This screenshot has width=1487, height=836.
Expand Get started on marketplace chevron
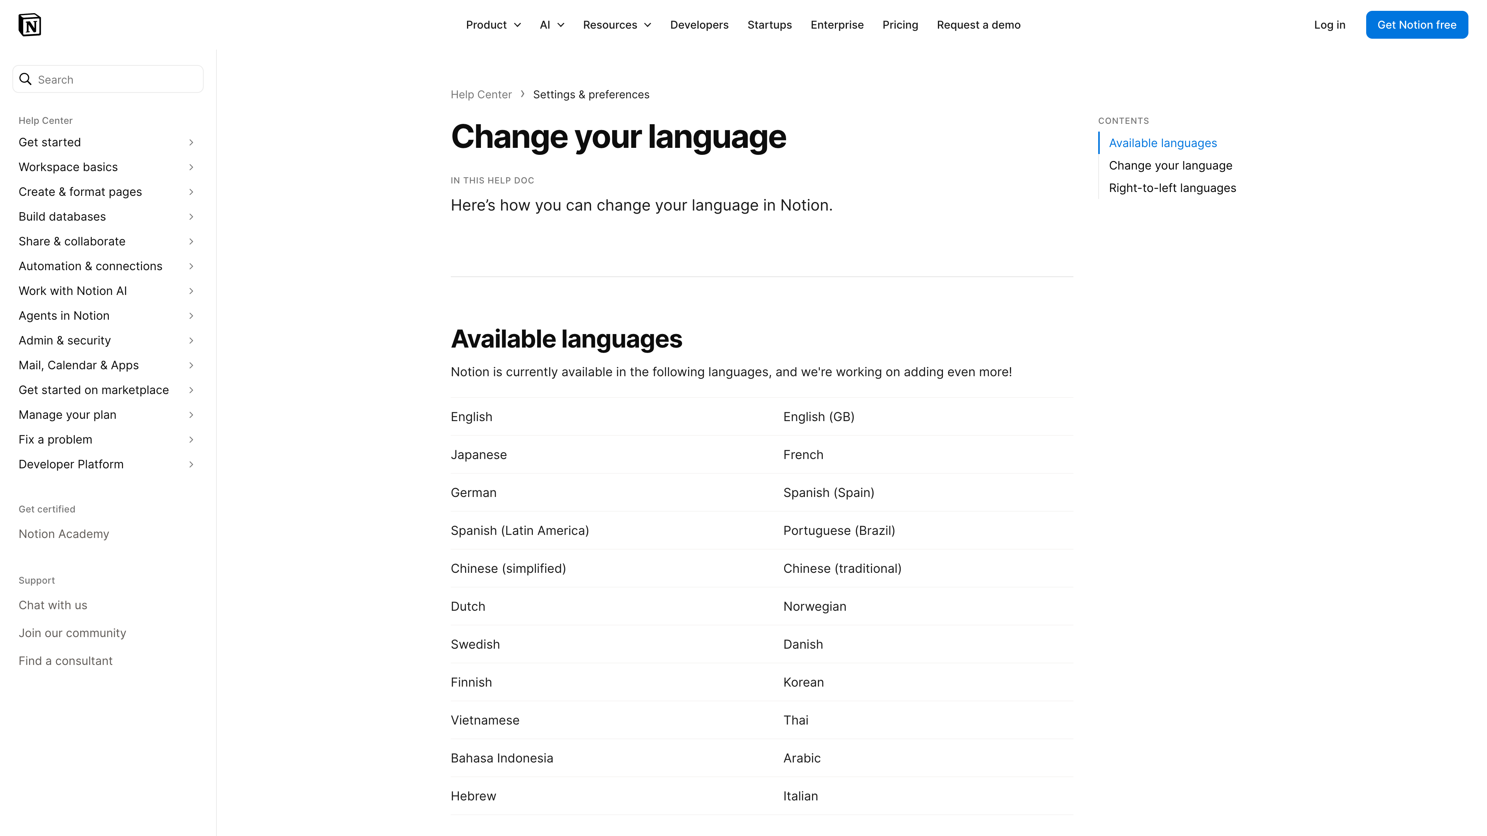coord(191,391)
